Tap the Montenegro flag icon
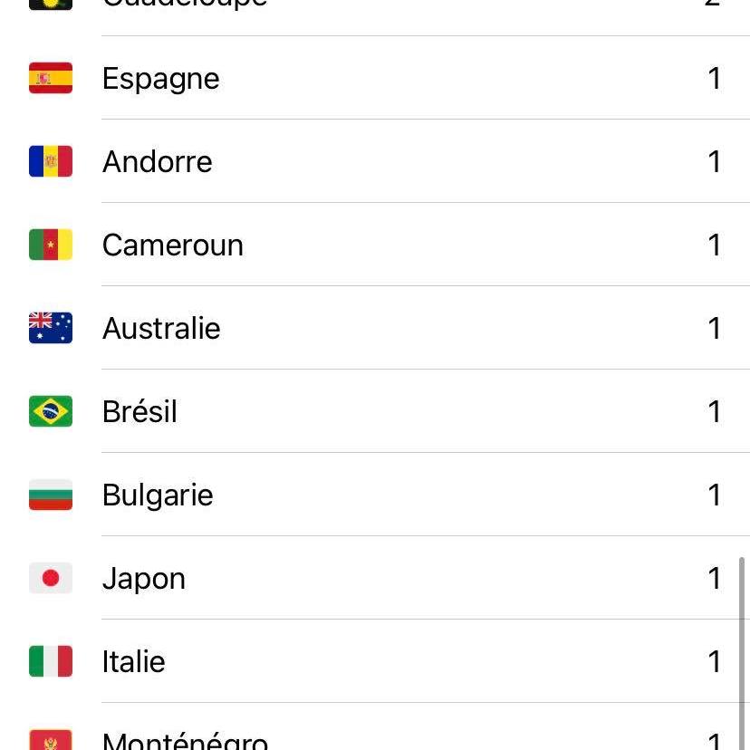Screen dimensions: 750x750 pos(51,740)
